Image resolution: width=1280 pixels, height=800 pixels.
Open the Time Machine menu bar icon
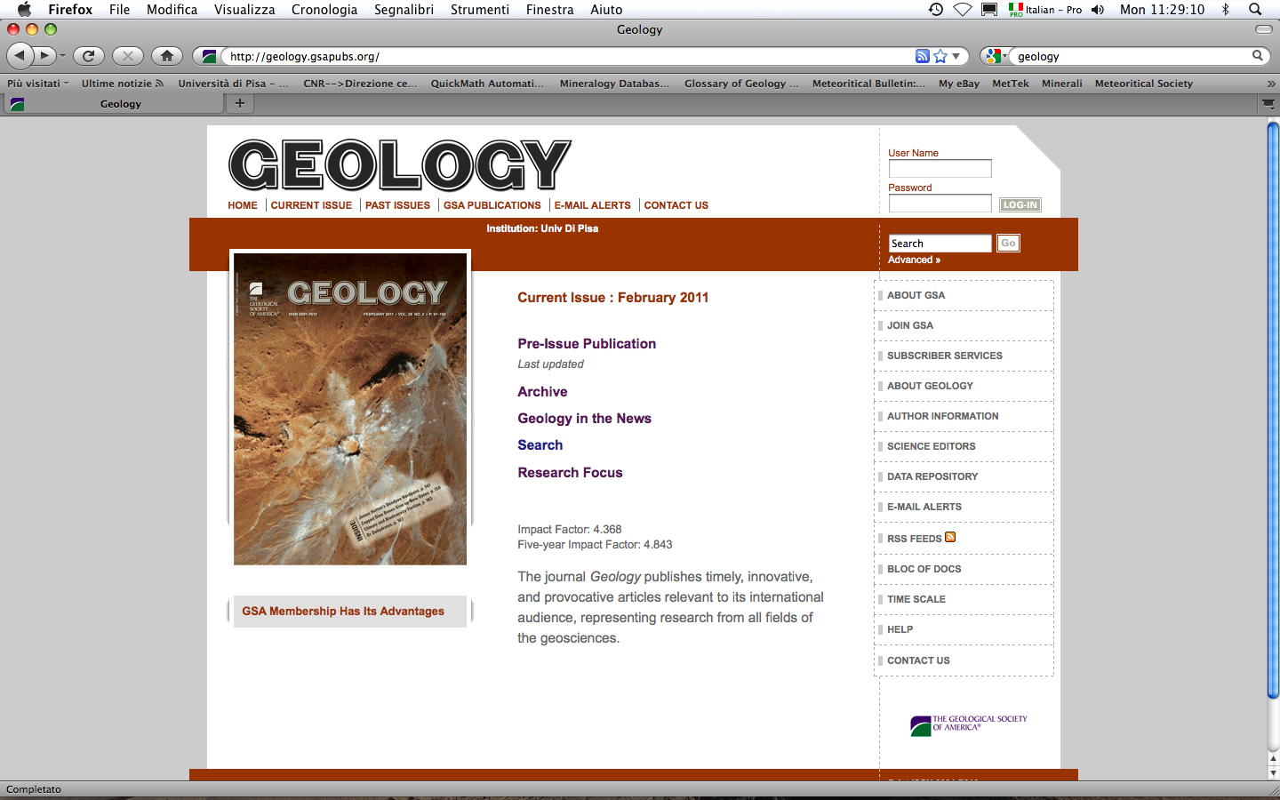pos(936,10)
